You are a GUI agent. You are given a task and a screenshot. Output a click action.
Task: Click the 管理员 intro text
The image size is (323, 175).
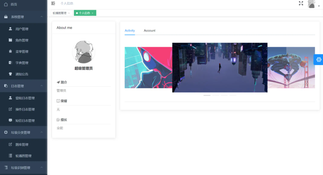pyautogui.click(x=61, y=90)
